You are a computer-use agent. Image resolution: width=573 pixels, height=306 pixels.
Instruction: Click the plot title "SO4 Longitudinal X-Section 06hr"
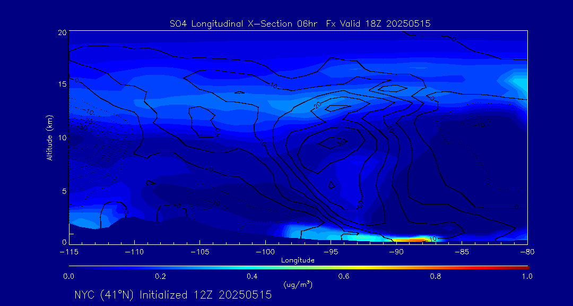pos(245,24)
